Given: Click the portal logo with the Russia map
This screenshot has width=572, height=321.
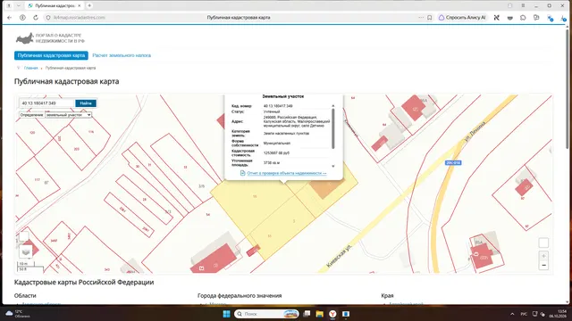Looking at the screenshot, I should [x=50, y=37].
